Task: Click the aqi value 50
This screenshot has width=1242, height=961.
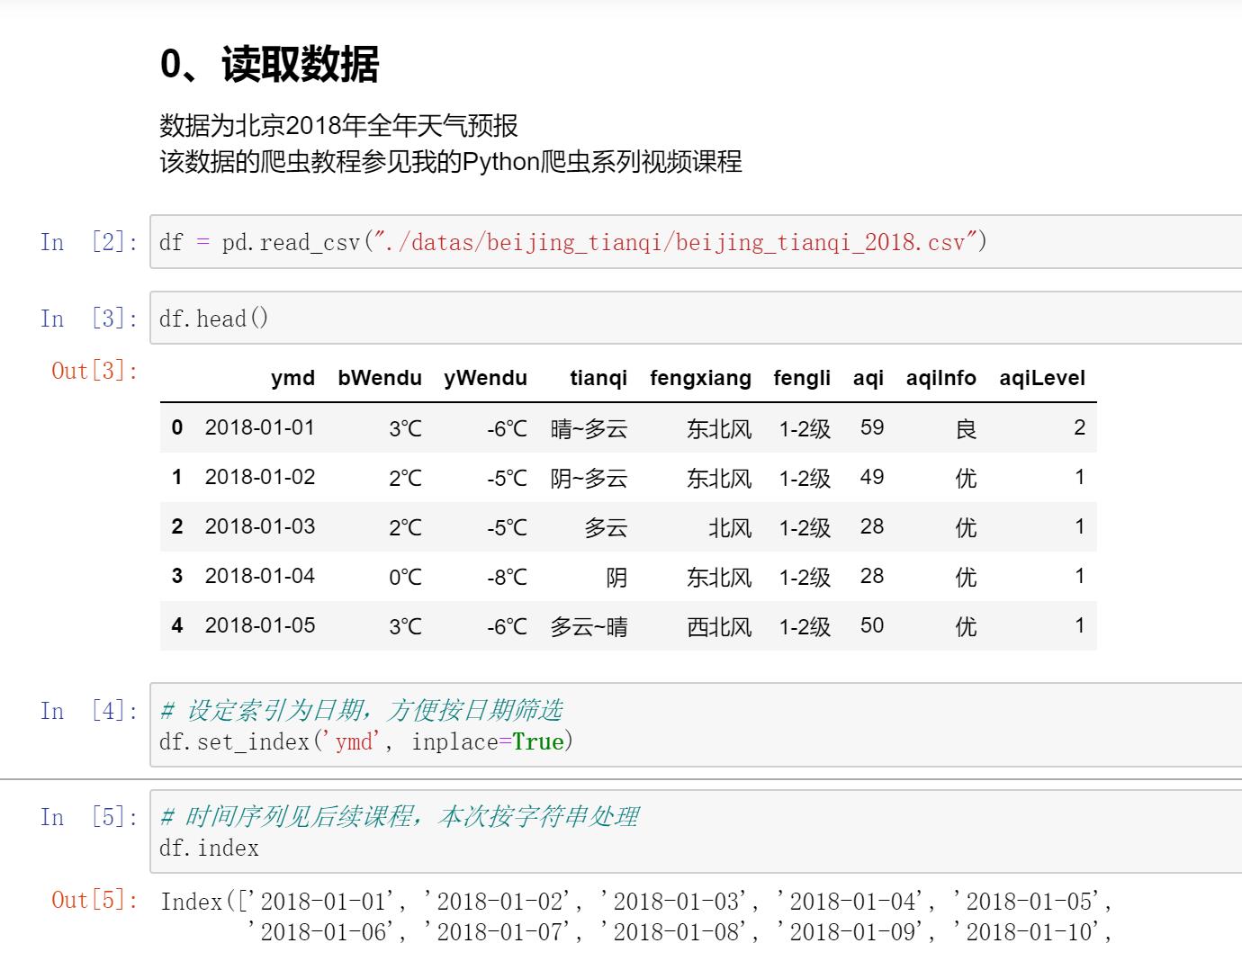Action: pyautogui.click(x=872, y=625)
